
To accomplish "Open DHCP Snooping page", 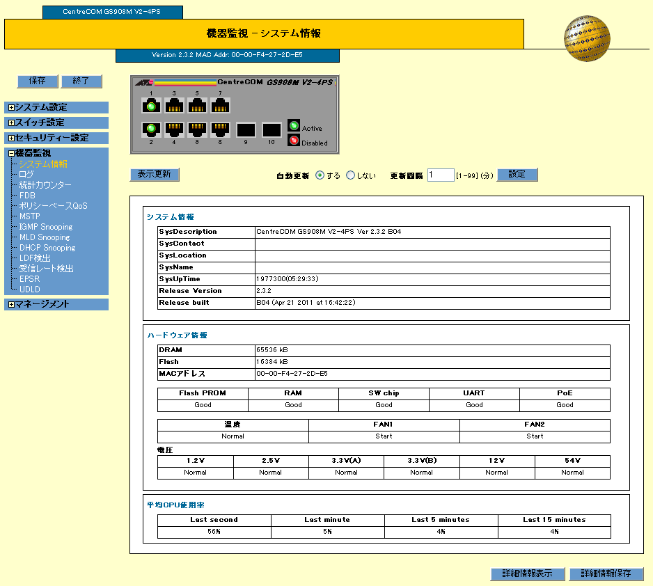I will pos(47,248).
